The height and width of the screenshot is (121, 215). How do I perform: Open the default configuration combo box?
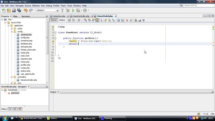[47, 10]
